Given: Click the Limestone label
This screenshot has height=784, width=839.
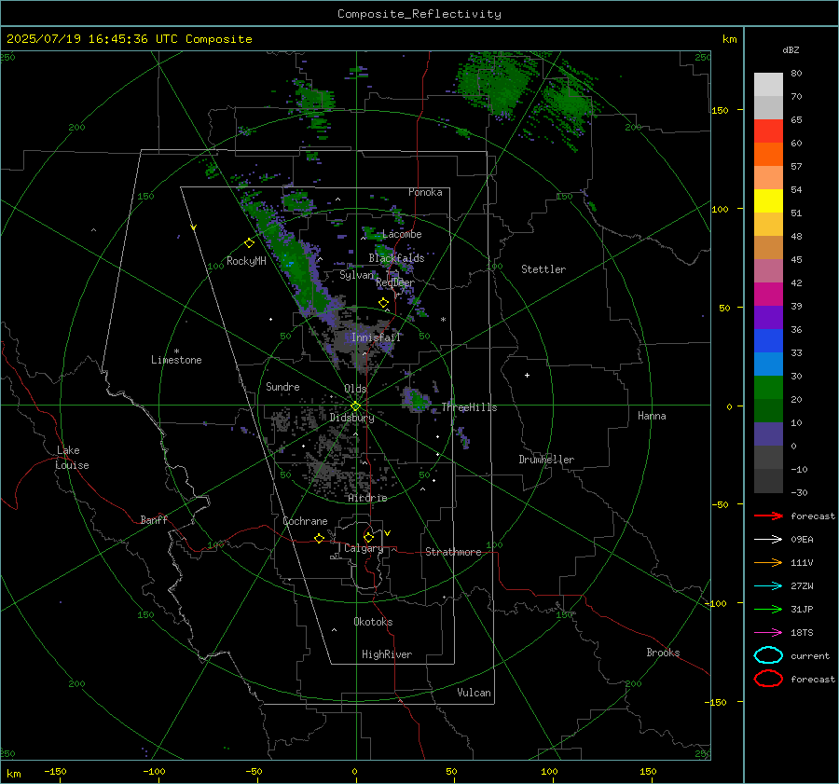Looking at the screenshot, I should click(x=176, y=360).
